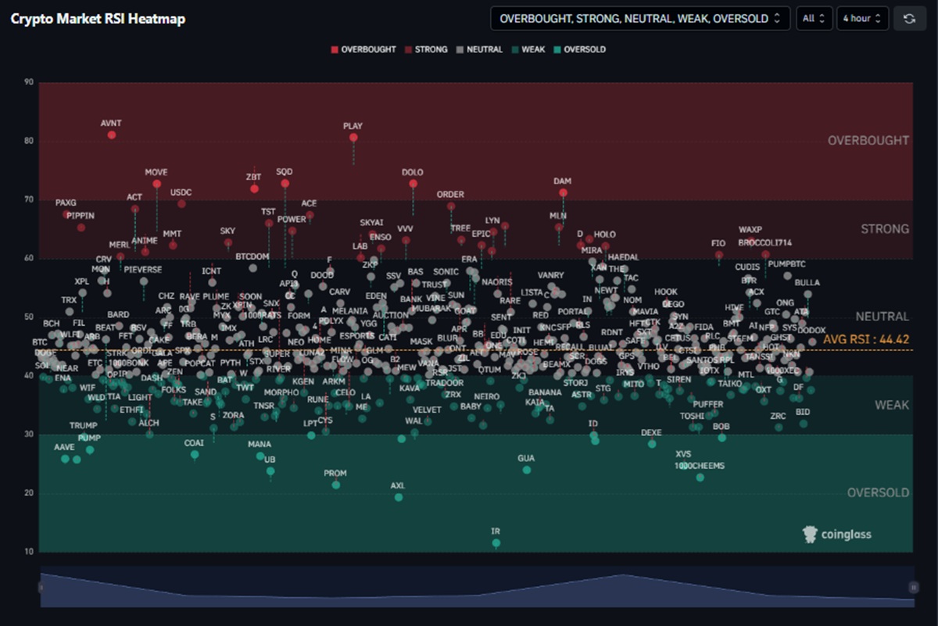Open the RSI status multi-select dropdown
The height and width of the screenshot is (626, 938).
[641, 19]
